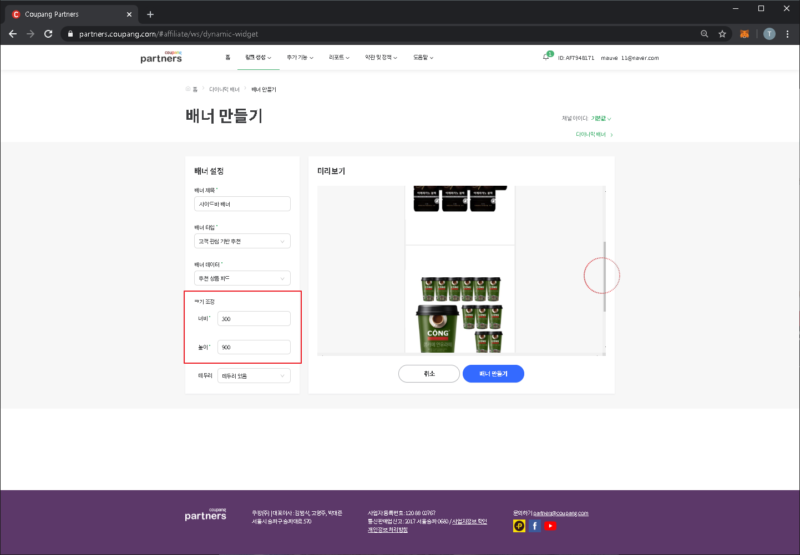The width and height of the screenshot is (800, 555).
Task: Open the 홈 menu item
Action: click(x=228, y=58)
